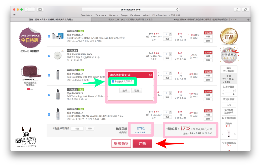The height and width of the screenshot is (166, 261).
Task: Go to next item in cart preview
Action: tap(235, 134)
